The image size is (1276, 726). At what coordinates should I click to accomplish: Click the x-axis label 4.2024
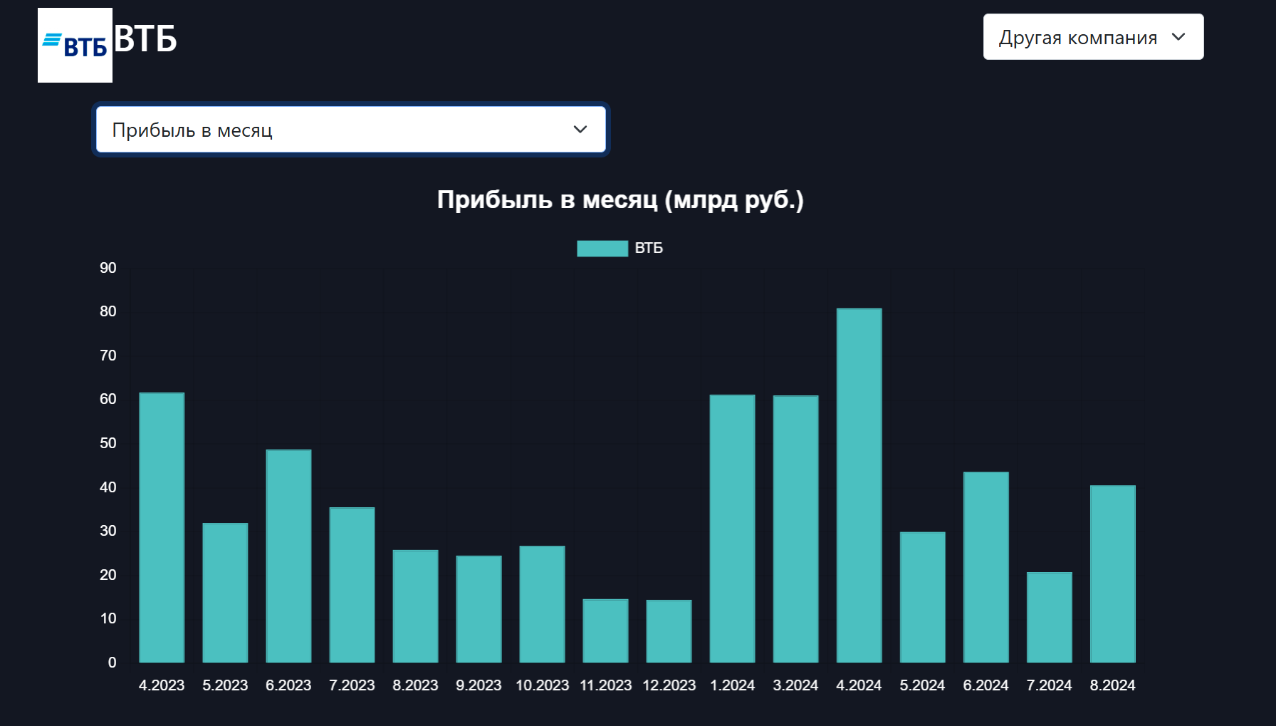click(x=859, y=685)
